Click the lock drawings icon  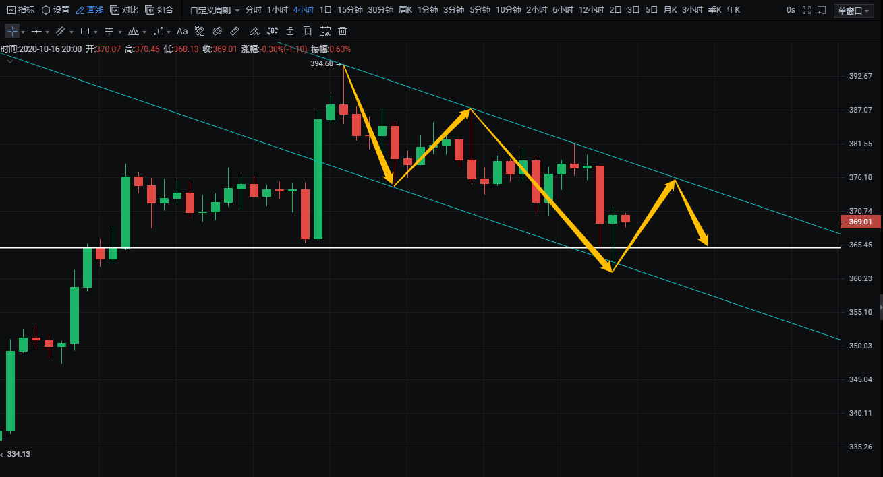pyautogui.click(x=290, y=31)
